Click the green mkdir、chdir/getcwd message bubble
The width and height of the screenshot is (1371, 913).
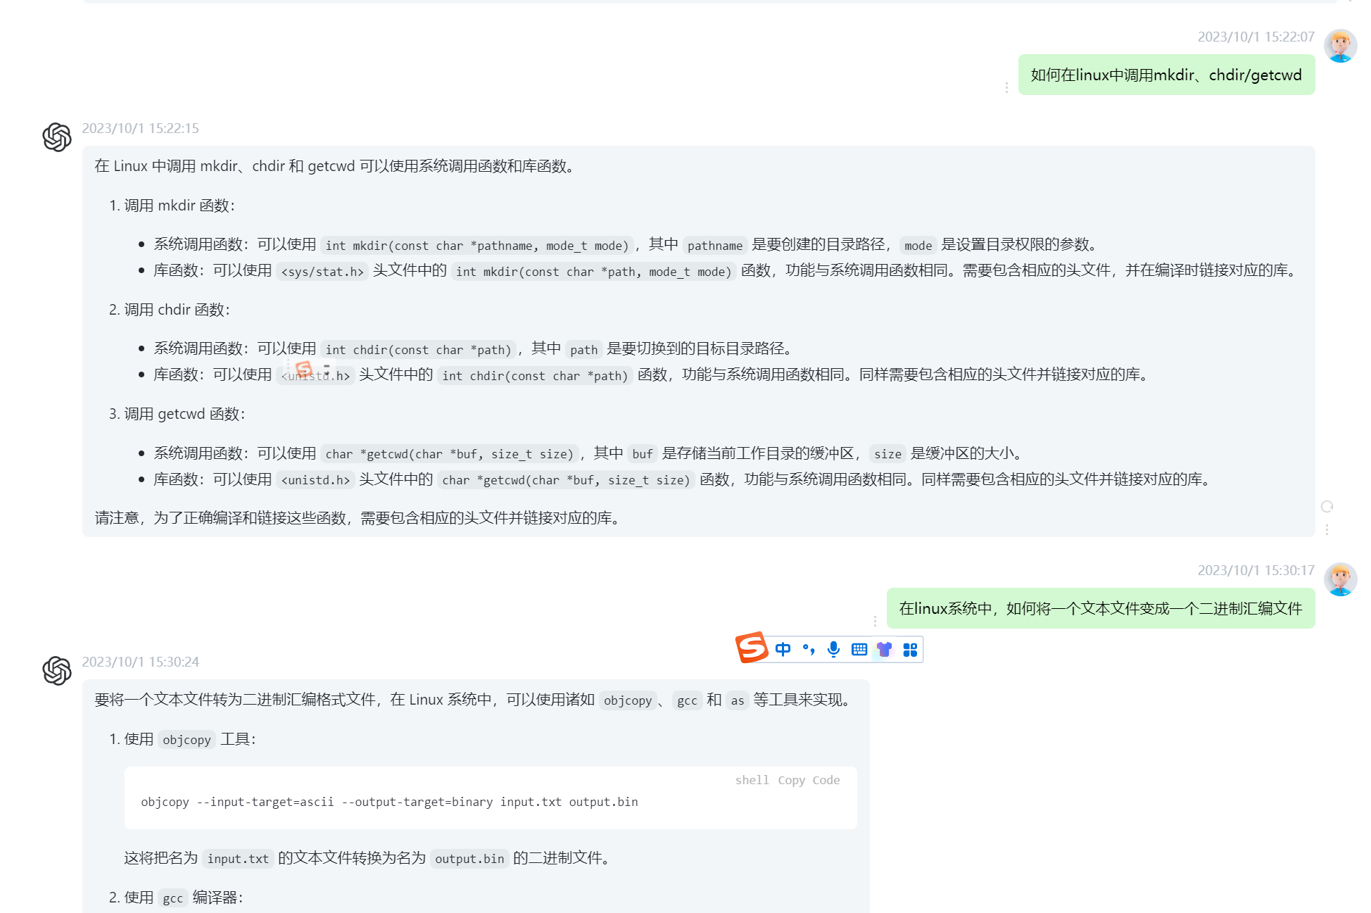pyautogui.click(x=1165, y=75)
